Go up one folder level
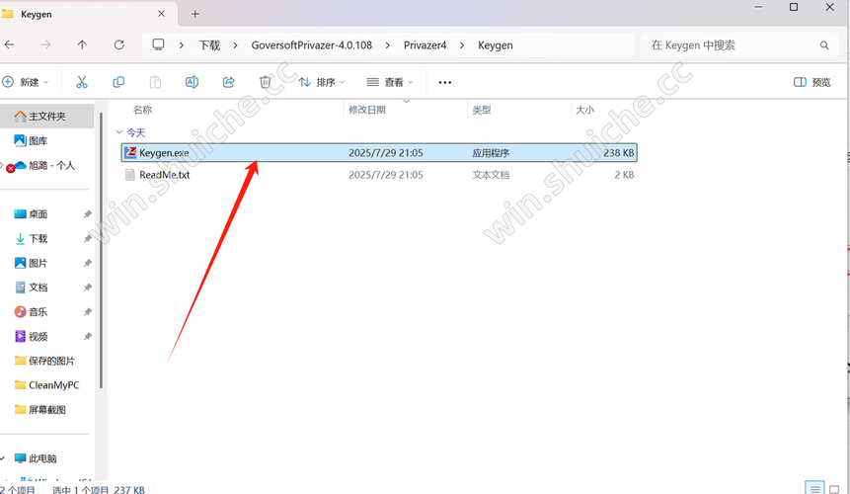The height and width of the screenshot is (494, 850). pos(82,45)
